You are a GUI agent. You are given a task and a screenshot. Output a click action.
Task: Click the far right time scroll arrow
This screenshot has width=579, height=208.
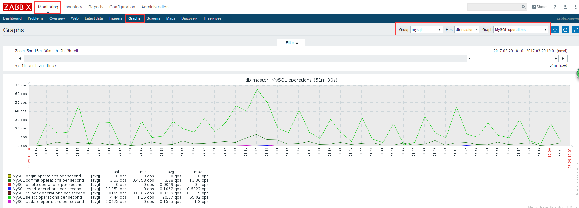click(563, 59)
